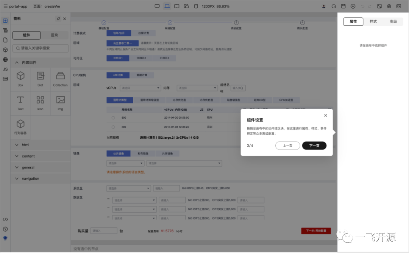
Task: Open the outline tree sidebar icon
Action: pyautogui.click(x=5, y=31)
